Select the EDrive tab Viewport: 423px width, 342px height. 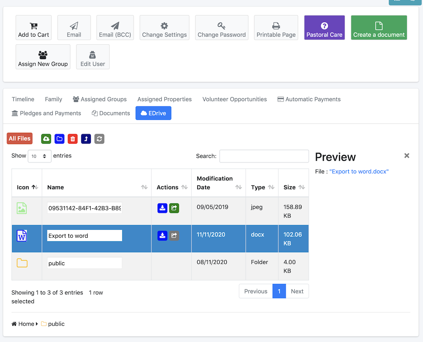(153, 113)
